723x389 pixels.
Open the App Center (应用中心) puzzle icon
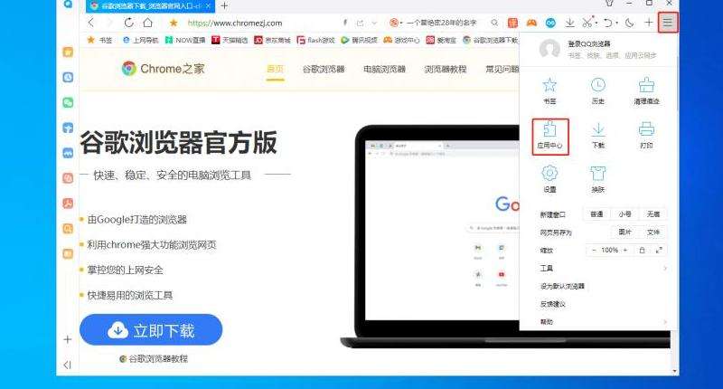[x=549, y=128]
